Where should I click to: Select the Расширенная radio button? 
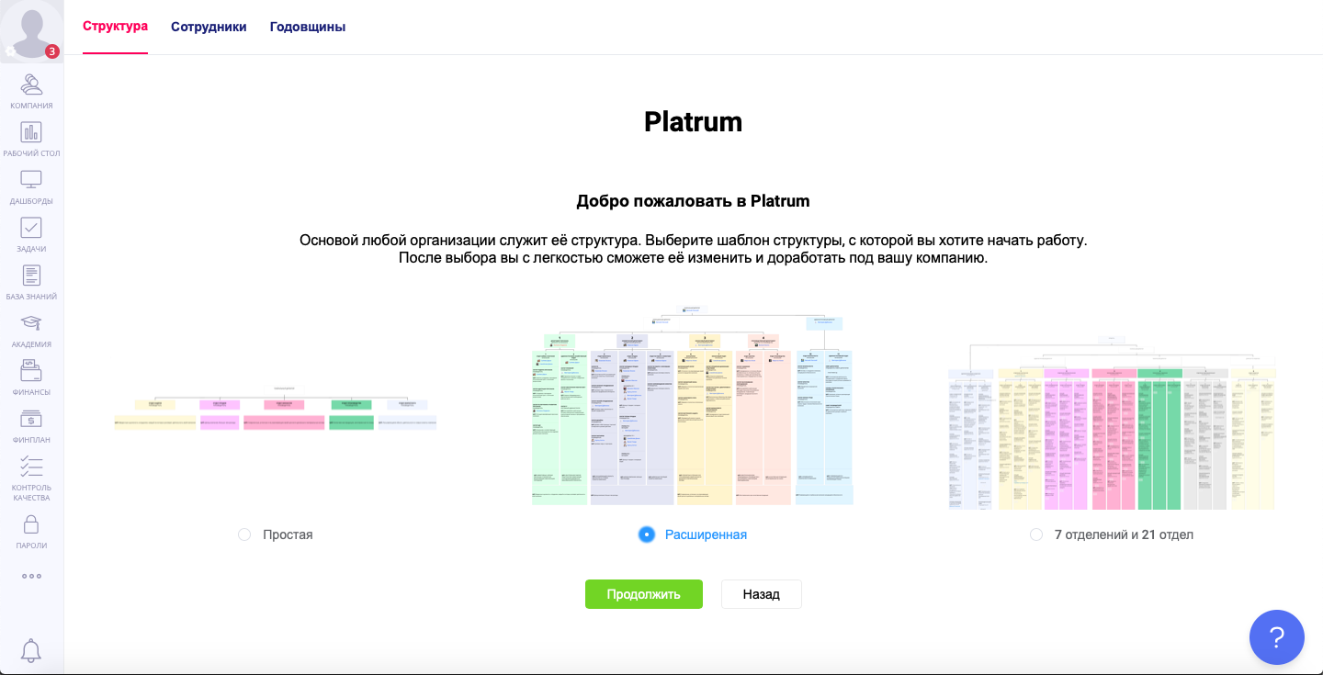click(x=647, y=534)
